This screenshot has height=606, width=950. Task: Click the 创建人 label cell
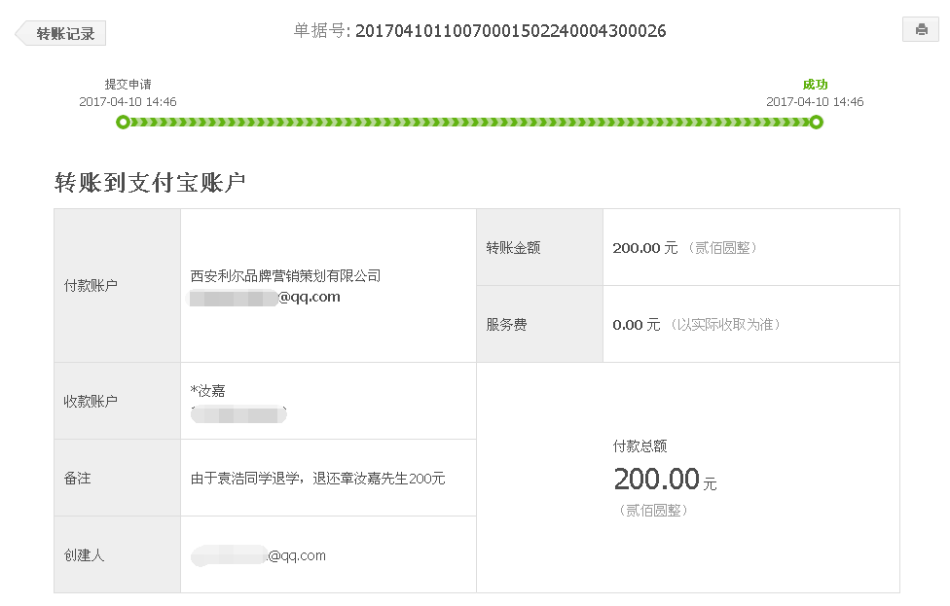coord(118,554)
